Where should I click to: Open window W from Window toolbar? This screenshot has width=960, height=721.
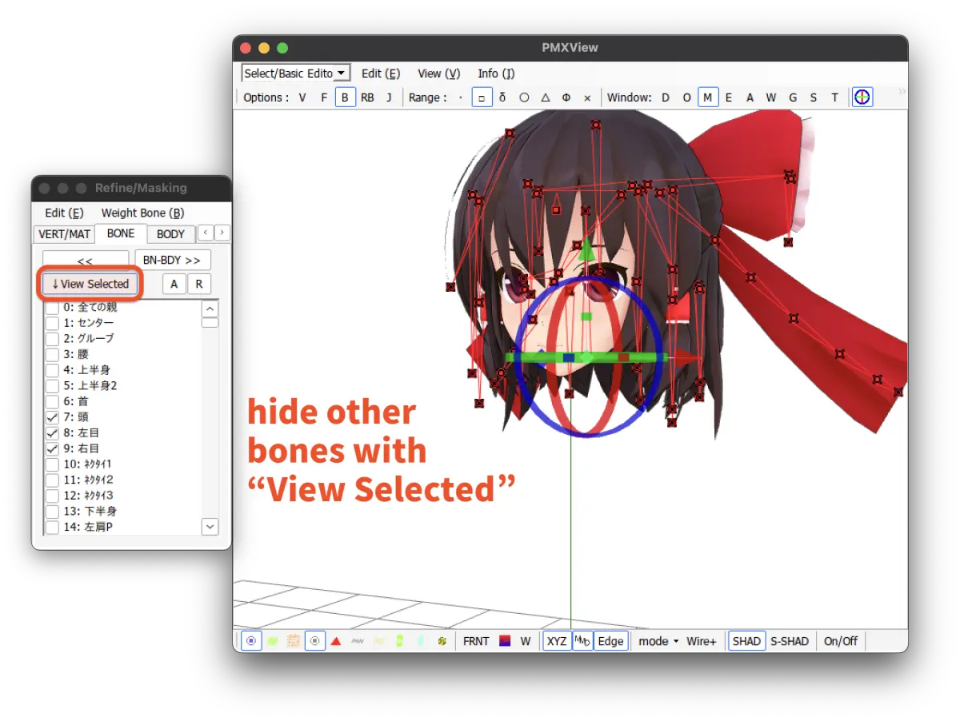click(x=771, y=98)
